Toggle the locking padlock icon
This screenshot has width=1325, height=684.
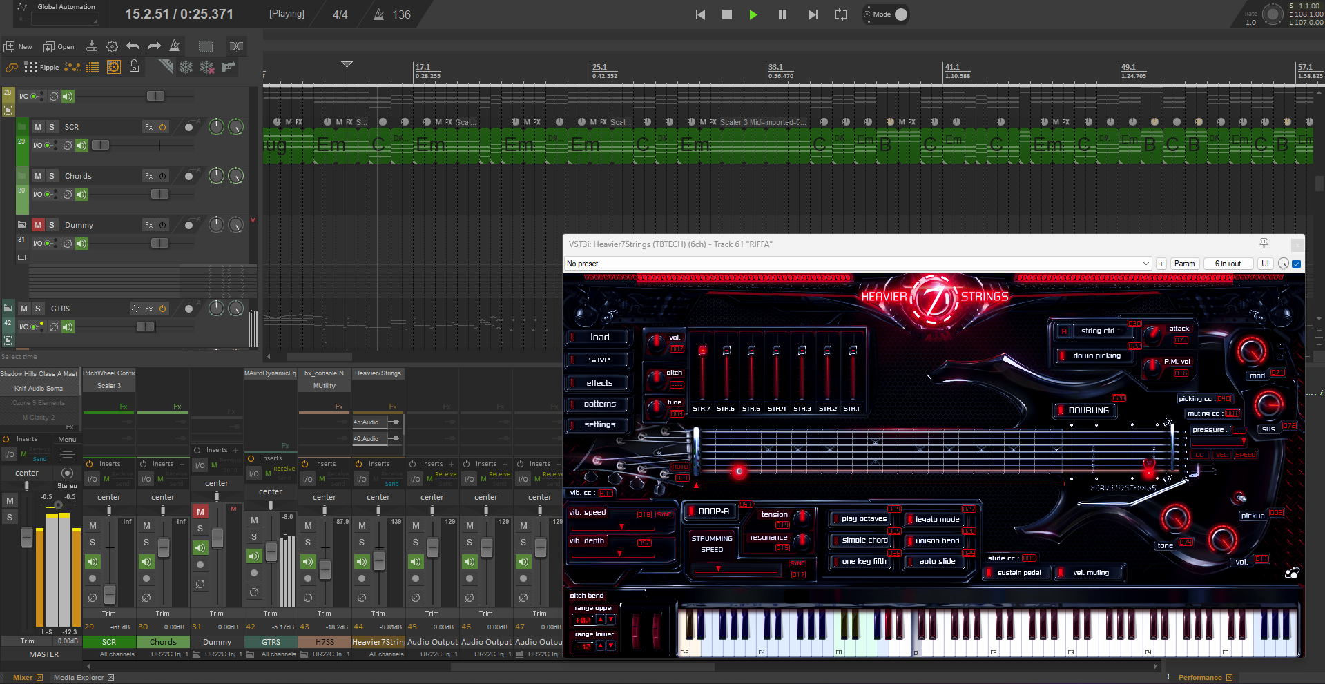(x=135, y=66)
